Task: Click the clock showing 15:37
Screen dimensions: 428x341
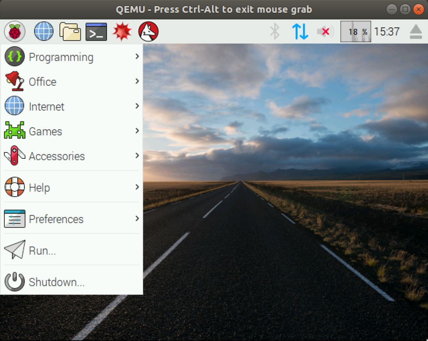Action: pos(386,32)
